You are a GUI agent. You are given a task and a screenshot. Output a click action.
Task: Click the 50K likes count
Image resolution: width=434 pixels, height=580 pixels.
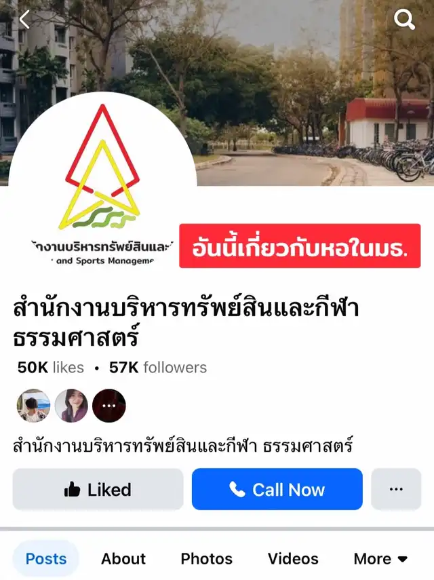tap(51, 367)
